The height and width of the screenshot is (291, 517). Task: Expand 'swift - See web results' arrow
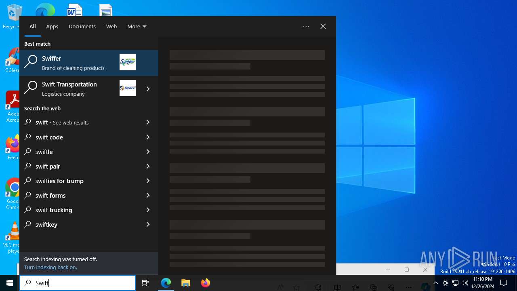click(148, 122)
